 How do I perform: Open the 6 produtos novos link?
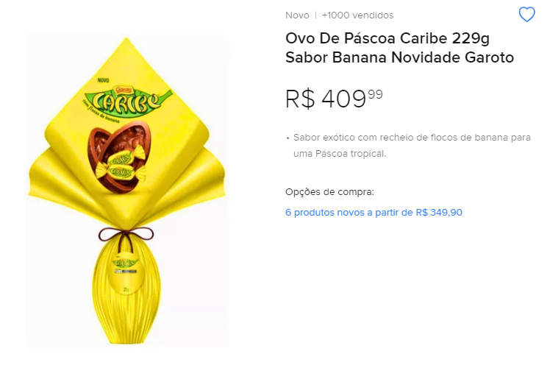pos(374,212)
